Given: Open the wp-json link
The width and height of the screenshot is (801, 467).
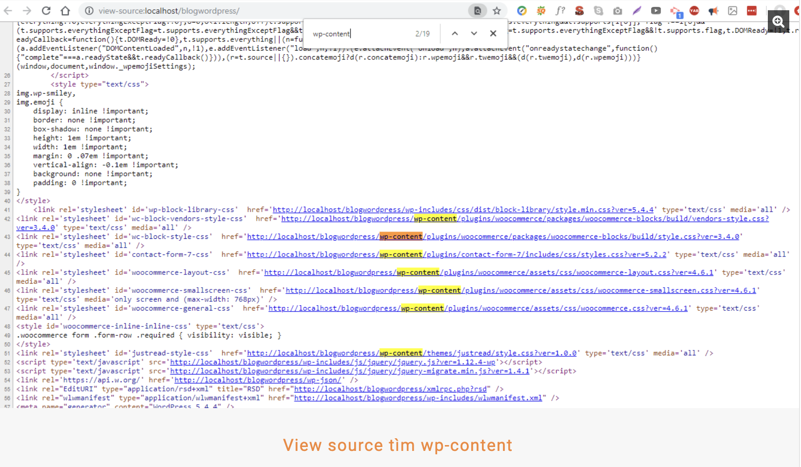Looking at the screenshot, I should pyautogui.click(x=258, y=380).
